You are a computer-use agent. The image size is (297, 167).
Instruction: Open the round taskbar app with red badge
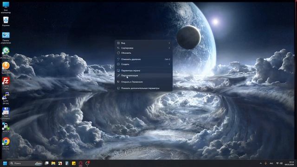[87, 163]
